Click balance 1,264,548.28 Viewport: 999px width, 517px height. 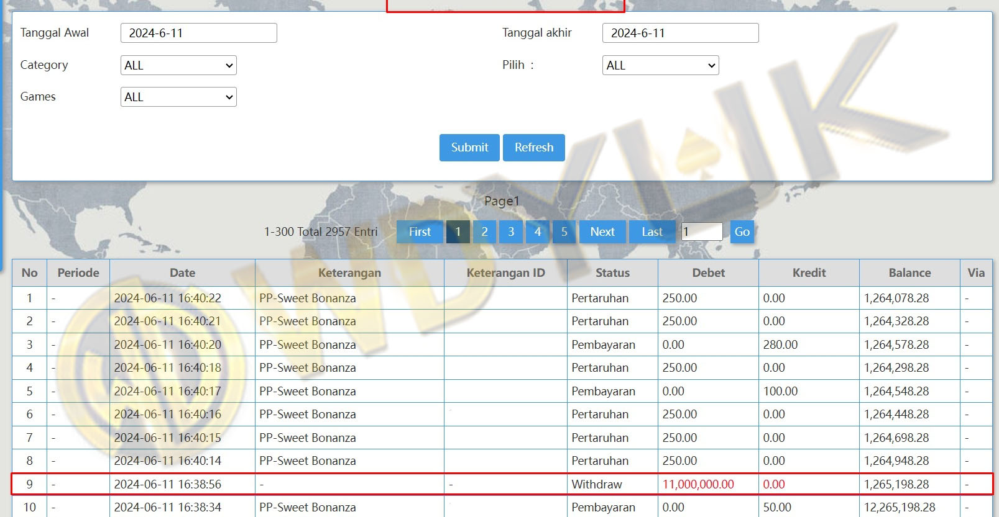pyautogui.click(x=896, y=391)
